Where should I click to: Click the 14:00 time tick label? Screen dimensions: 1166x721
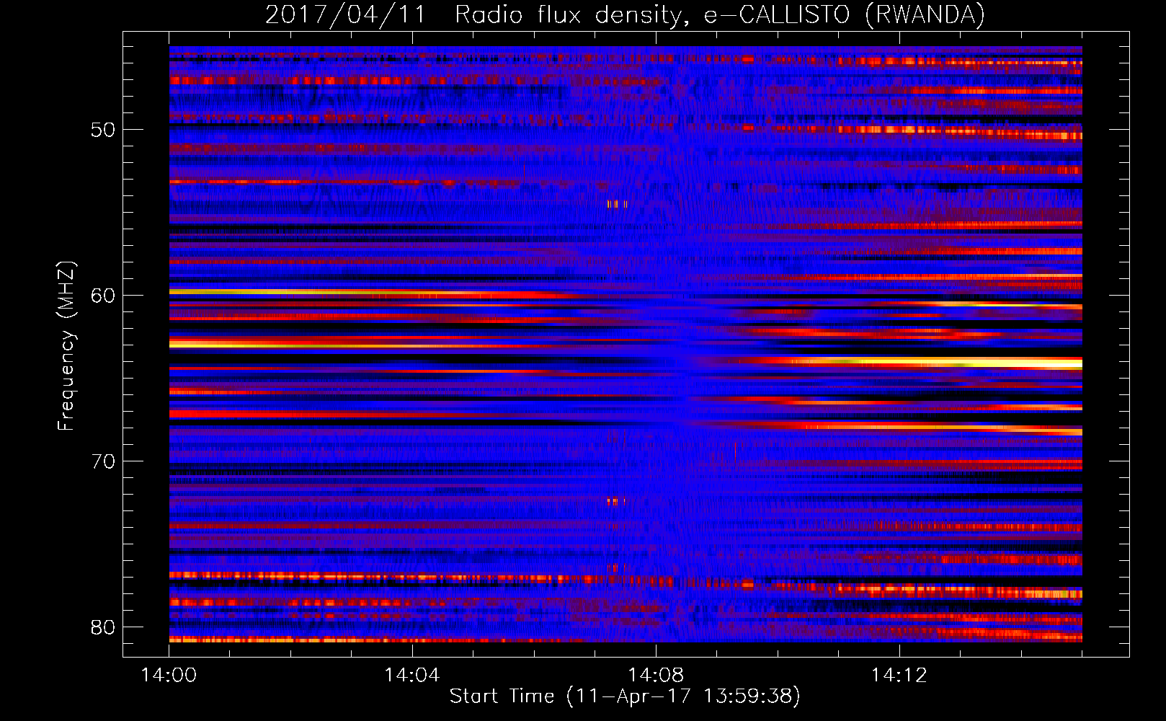[x=169, y=676]
